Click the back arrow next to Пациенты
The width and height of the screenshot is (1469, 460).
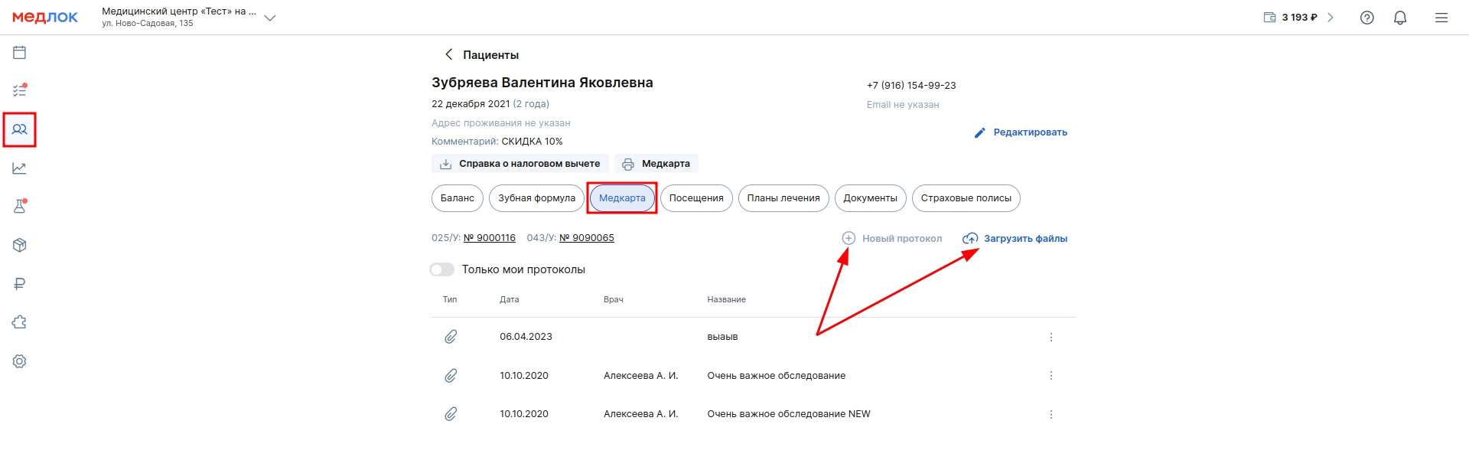(x=449, y=54)
